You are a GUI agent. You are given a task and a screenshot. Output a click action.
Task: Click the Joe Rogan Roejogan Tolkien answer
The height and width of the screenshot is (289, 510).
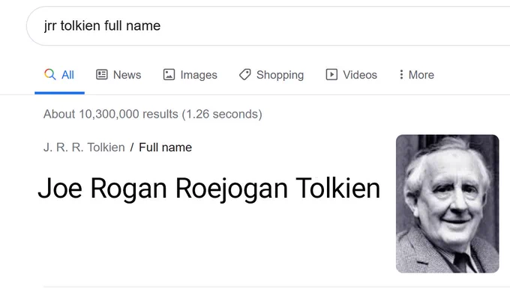click(208, 189)
